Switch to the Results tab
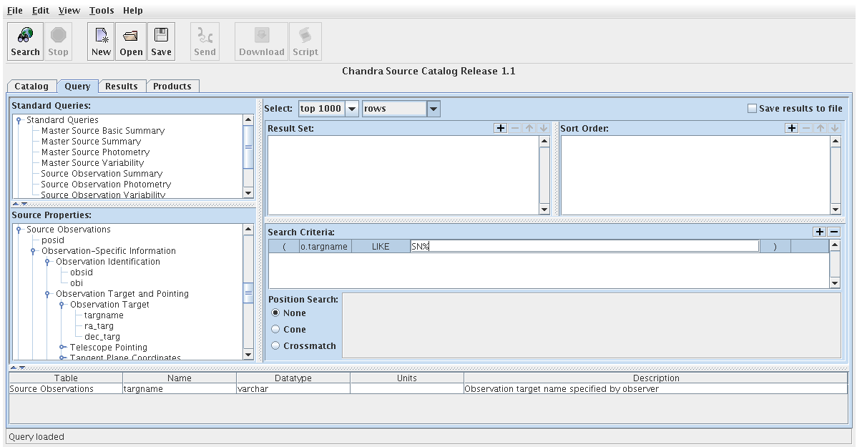857x447 pixels. point(121,87)
